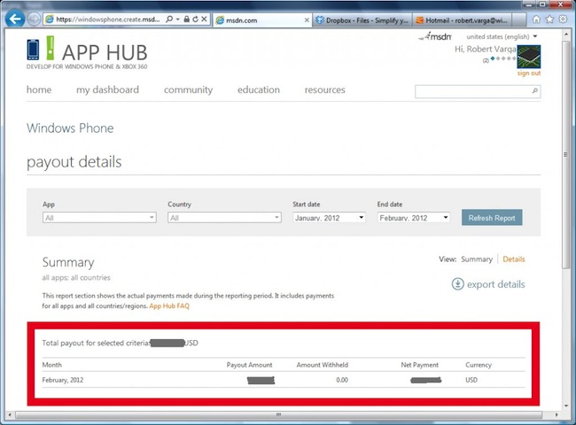Click the 'Amount Withheld' column header
Viewport: 576px width, 425px height.
point(323,365)
